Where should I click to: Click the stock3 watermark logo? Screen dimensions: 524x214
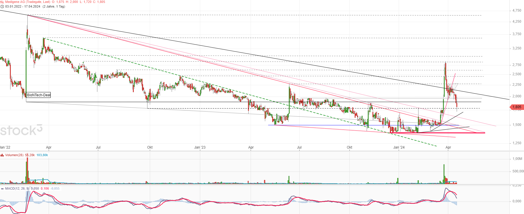point(21,130)
